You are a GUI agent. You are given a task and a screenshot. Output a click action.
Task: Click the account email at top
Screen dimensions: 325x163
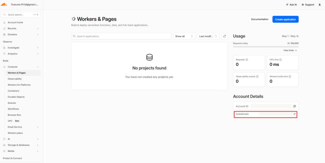point(24,4)
